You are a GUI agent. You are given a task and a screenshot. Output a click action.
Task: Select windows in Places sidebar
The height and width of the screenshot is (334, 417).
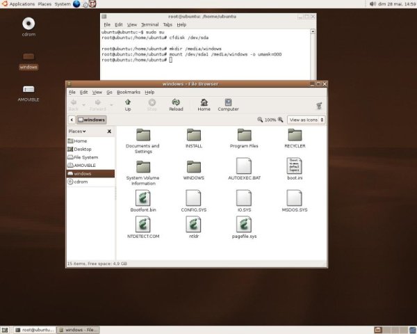coord(90,173)
